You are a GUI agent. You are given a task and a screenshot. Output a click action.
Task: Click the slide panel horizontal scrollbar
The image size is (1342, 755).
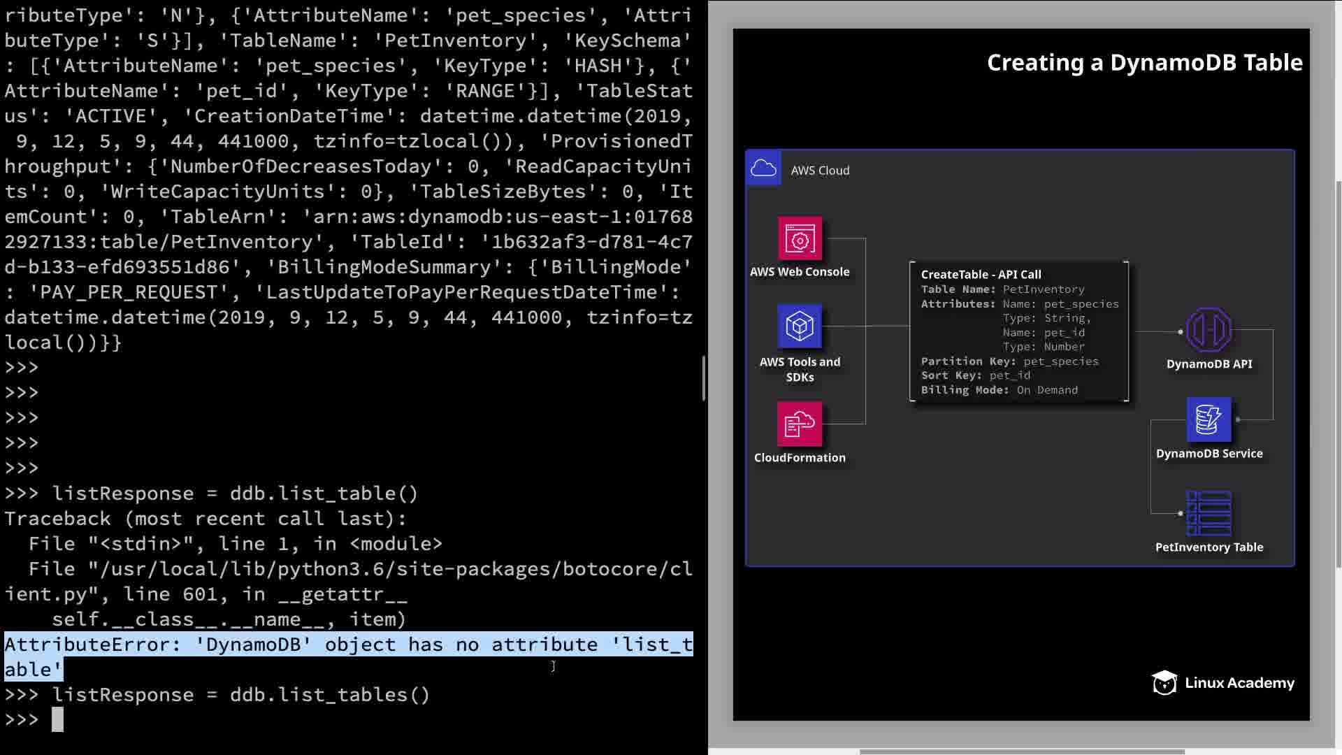pos(1021,752)
